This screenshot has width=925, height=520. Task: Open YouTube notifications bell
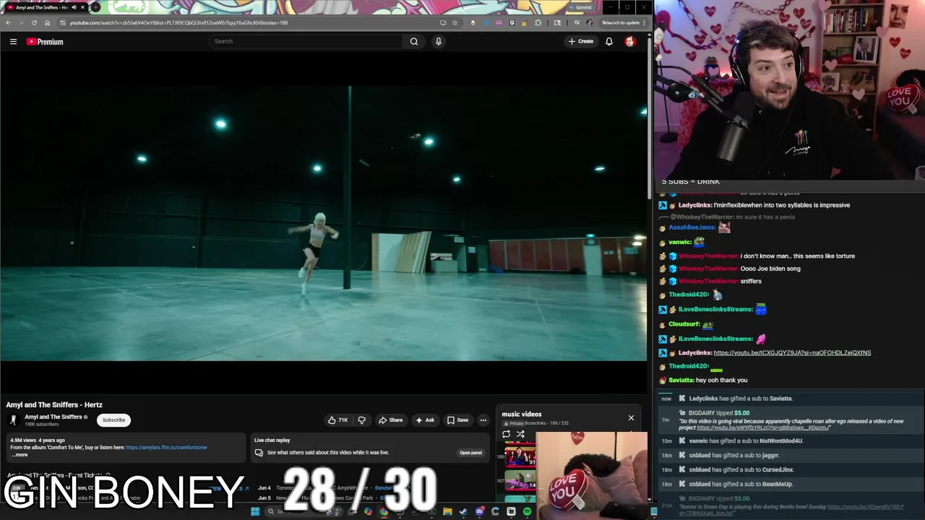609,41
